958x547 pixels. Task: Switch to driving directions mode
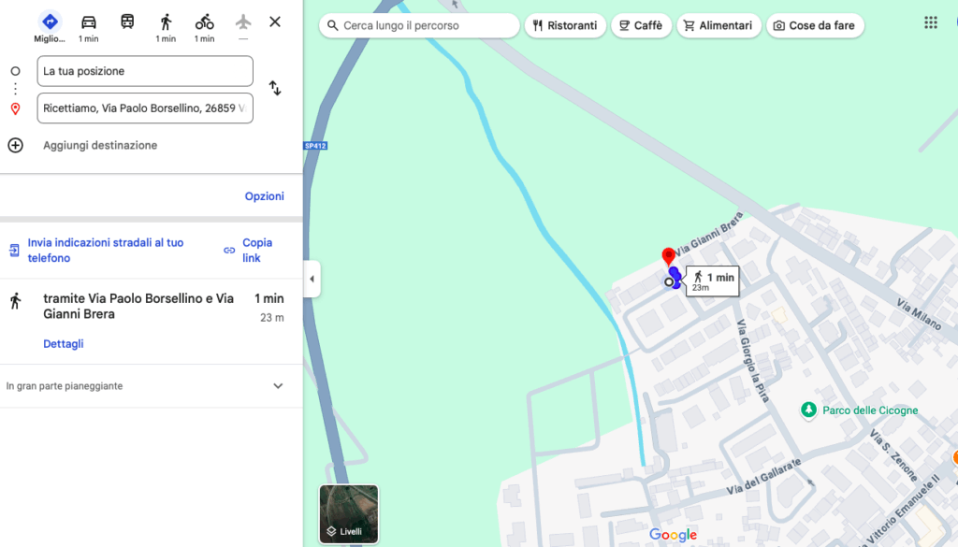[x=89, y=22]
